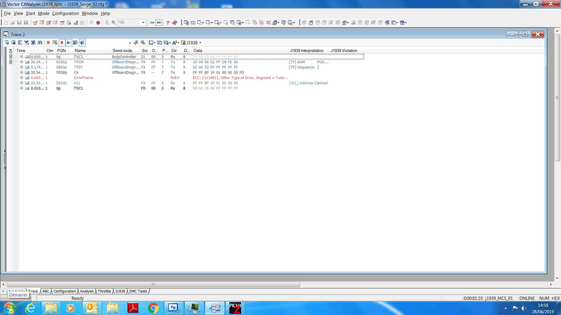Open the Start menu item in menu bar
Viewport: 561px width, 315px height.
click(30, 13)
